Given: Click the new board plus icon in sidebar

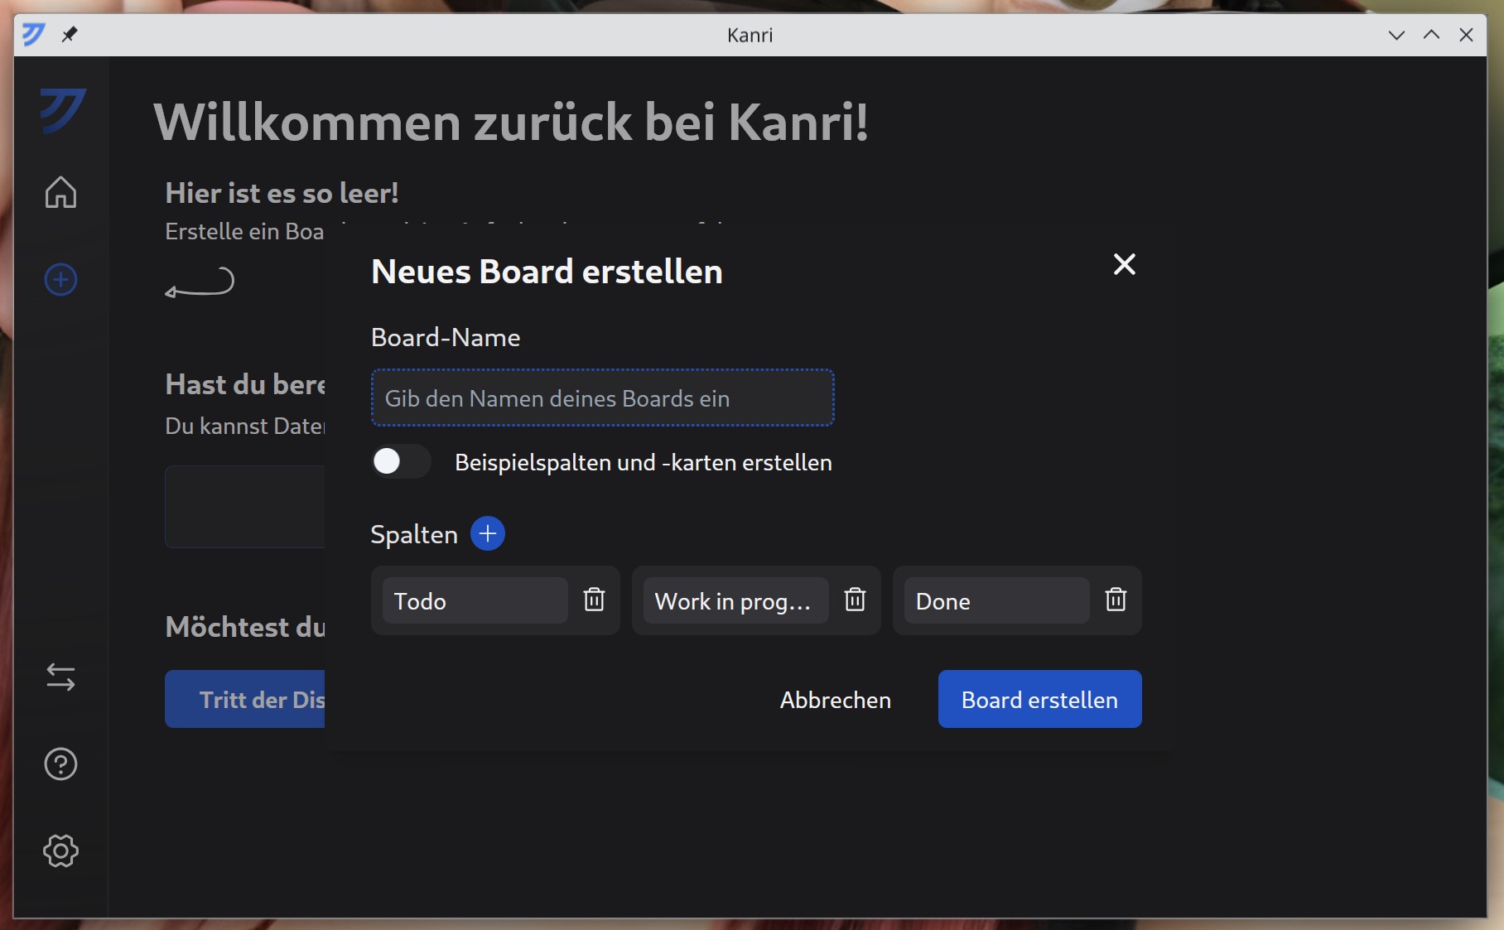Looking at the screenshot, I should click(60, 279).
